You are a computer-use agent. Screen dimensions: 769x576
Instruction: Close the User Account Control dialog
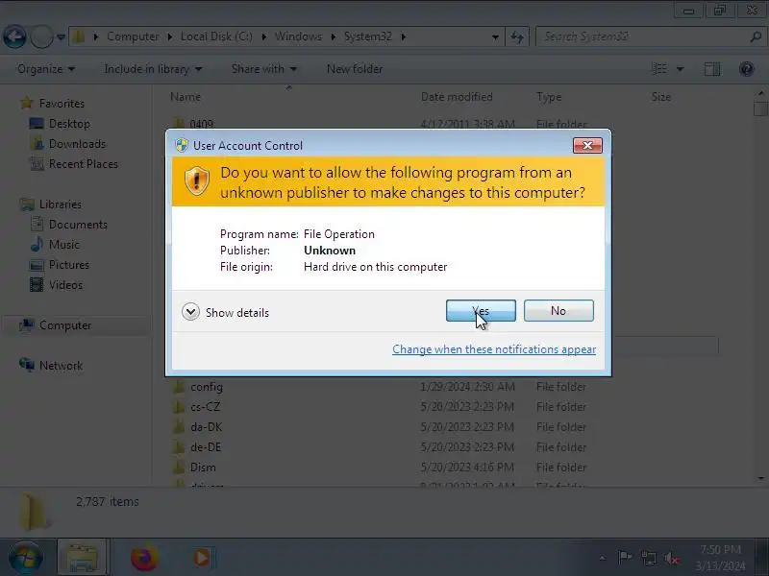click(587, 146)
